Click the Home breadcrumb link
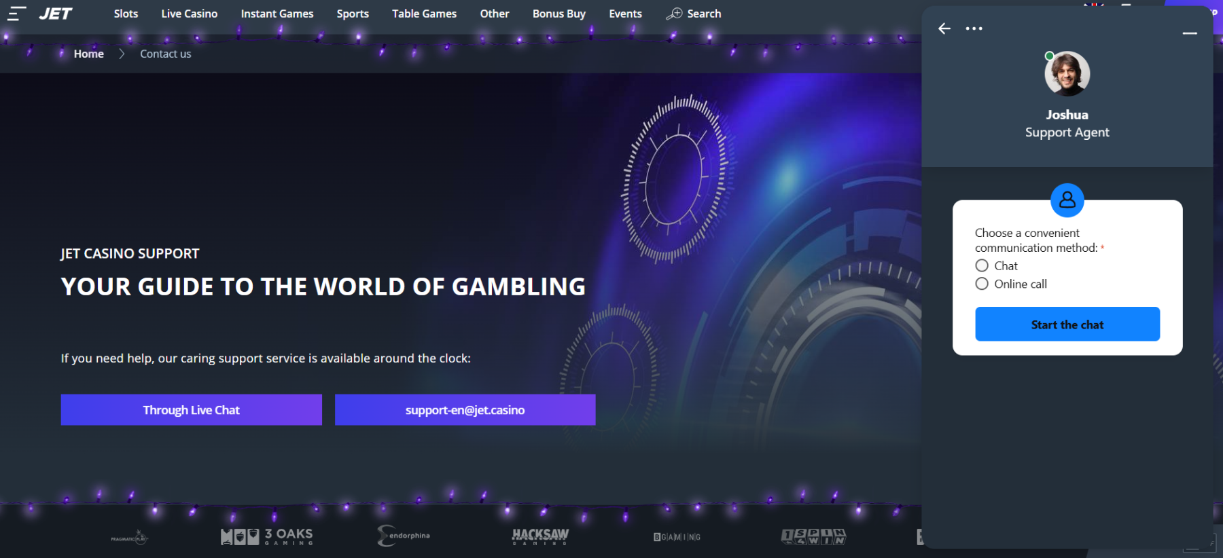 89,54
